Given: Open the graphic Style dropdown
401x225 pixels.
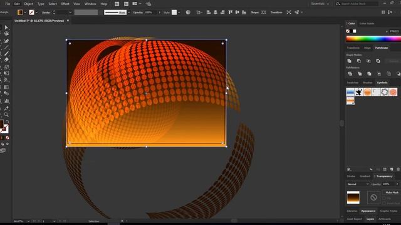Looking at the screenshot, I should (179, 12).
